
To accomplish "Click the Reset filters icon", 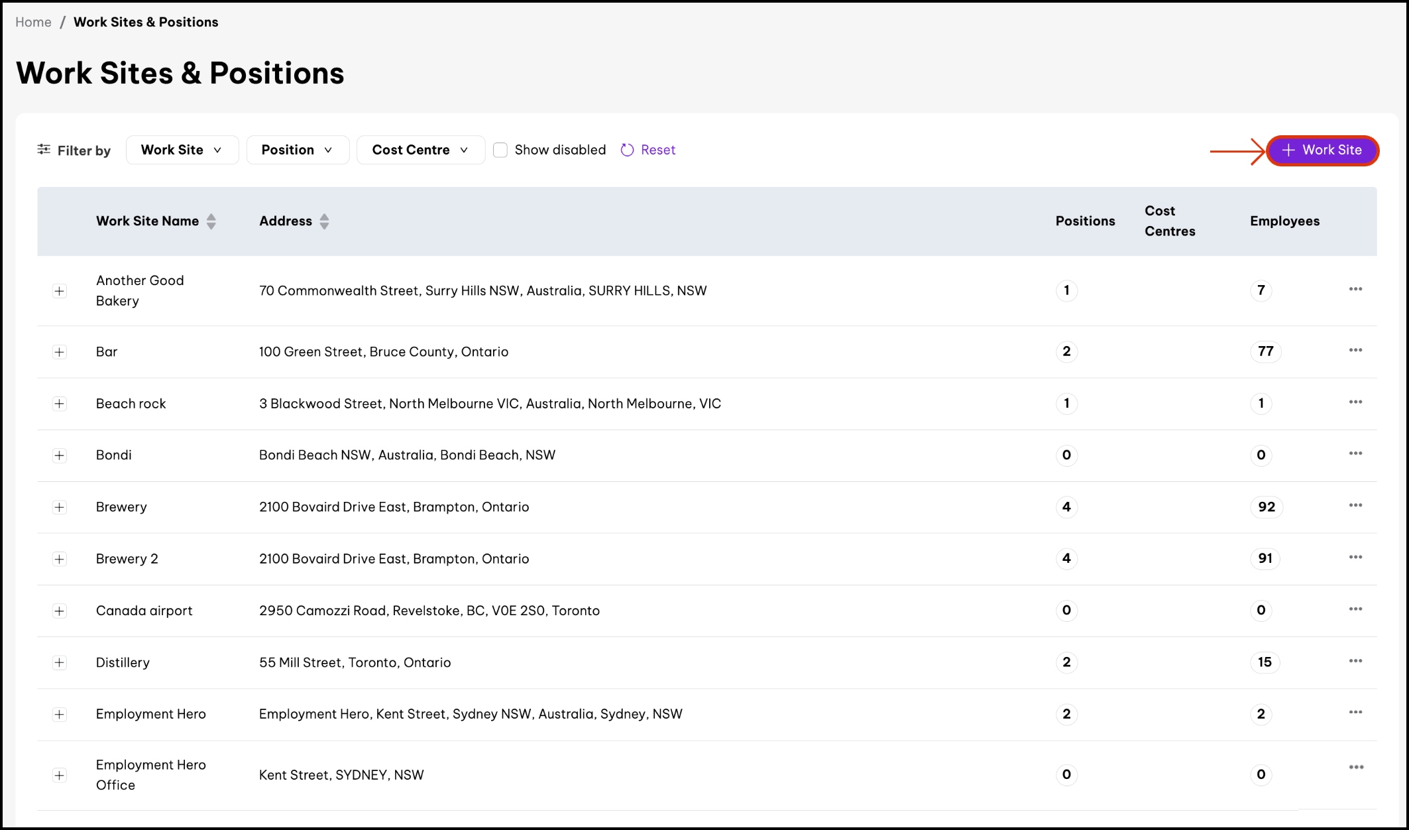I will tap(627, 150).
